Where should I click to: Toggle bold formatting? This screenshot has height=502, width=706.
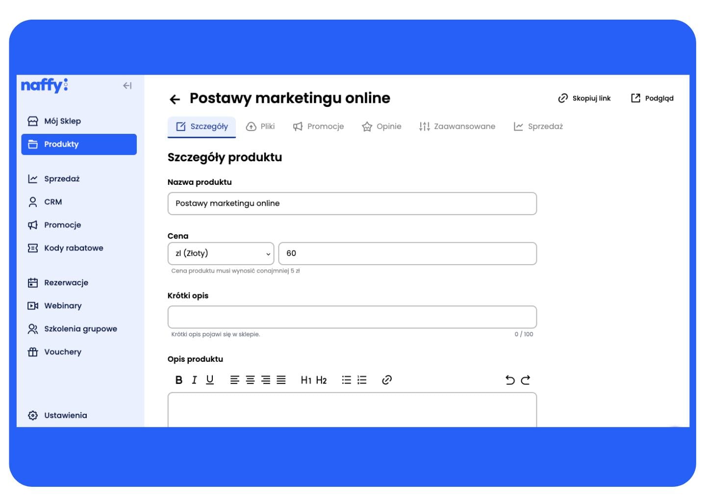(x=179, y=380)
